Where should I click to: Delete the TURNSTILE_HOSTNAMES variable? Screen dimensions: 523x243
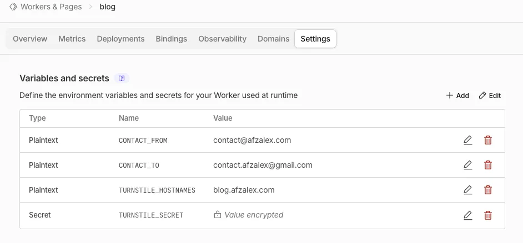click(488, 190)
